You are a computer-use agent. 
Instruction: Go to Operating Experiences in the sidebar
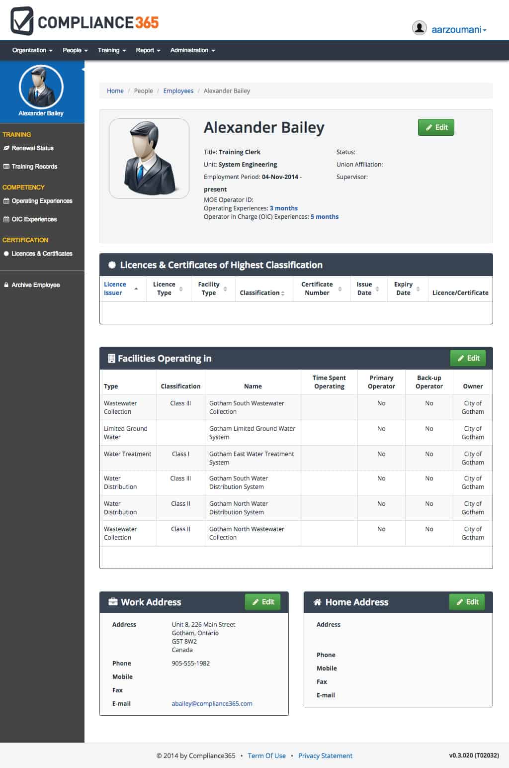[42, 201]
